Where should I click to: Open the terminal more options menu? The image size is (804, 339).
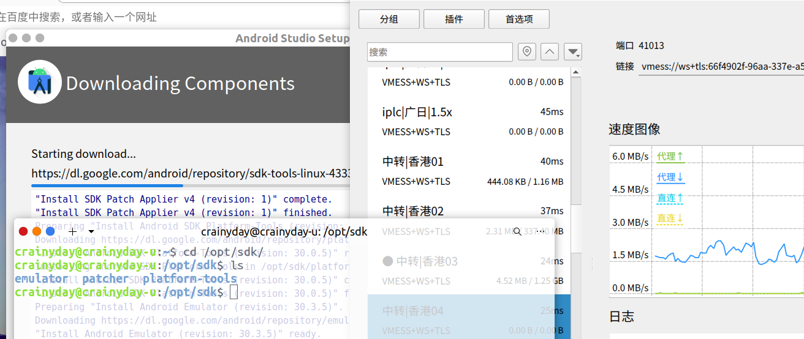click(540, 231)
